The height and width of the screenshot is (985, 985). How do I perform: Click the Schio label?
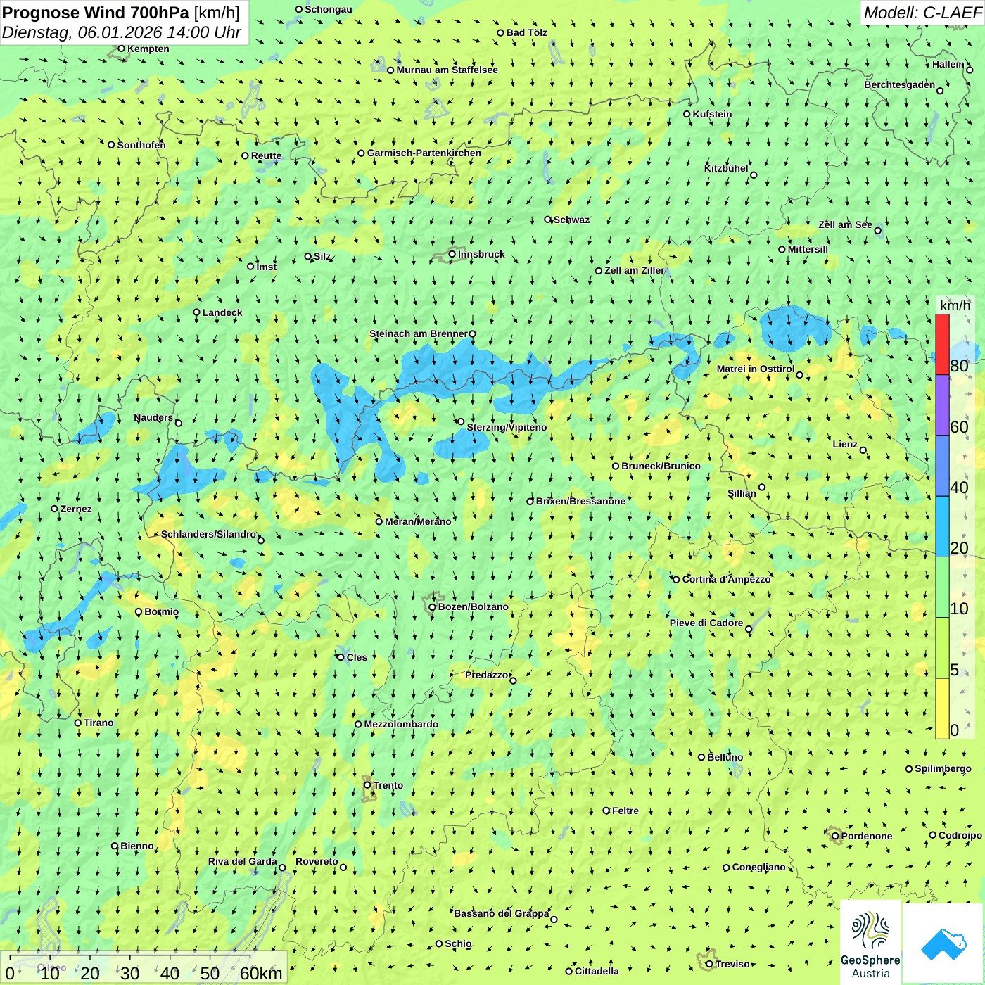(x=458, y=943)
